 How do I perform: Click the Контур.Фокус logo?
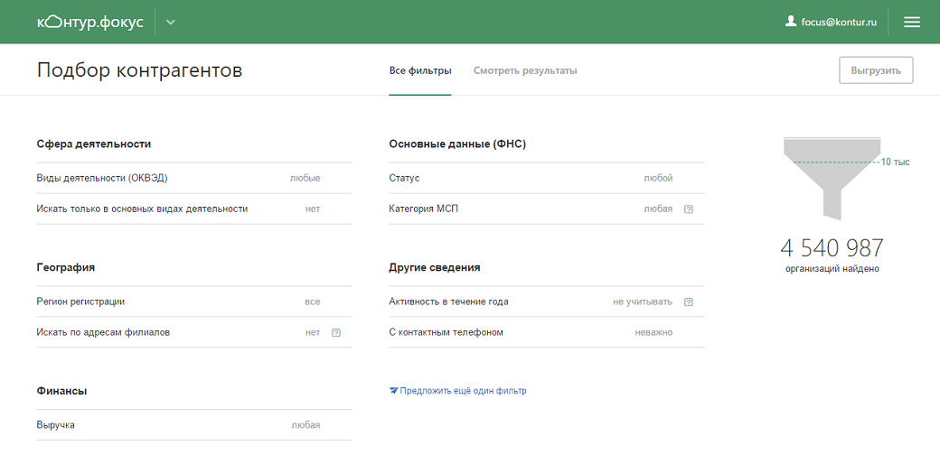click(x=89, y=22)
